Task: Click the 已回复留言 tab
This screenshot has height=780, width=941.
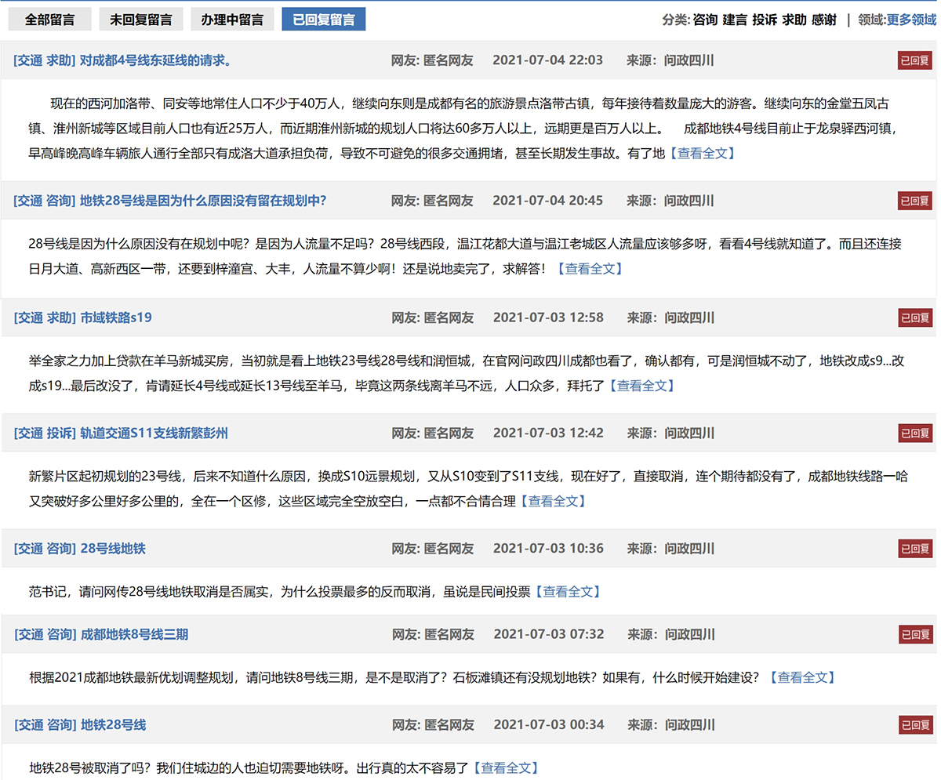Action: click(x=323, y=20)
